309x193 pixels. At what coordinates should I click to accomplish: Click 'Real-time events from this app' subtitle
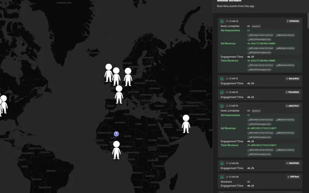point(236,6)
